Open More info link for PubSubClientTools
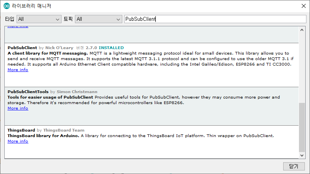Viewport: 310px width, 174px height. click(18, 108)
